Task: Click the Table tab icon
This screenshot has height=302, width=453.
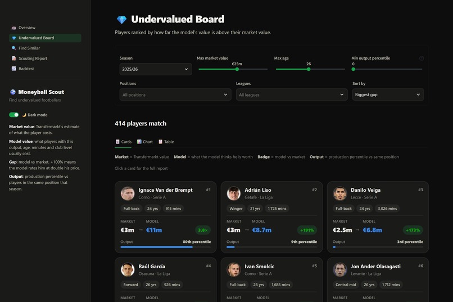Action: [x=160, y=142]
